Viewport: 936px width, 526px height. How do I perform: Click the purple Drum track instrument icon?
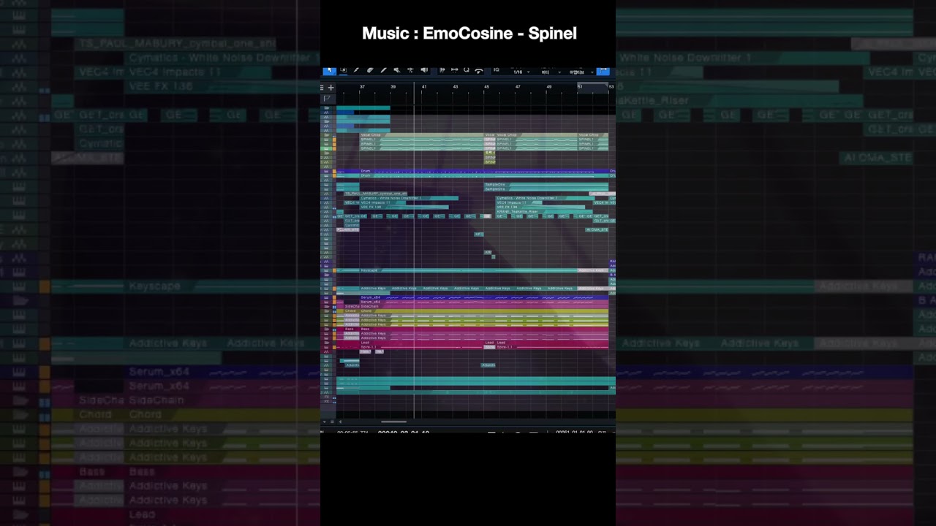[326, 171]
